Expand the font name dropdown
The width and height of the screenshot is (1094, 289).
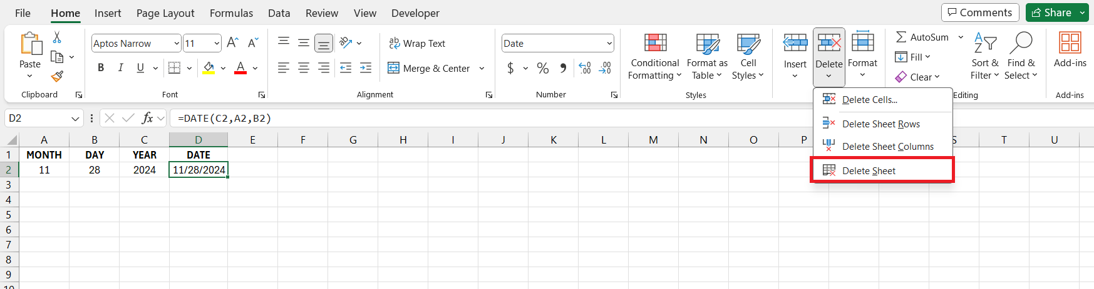click(177, 43)
